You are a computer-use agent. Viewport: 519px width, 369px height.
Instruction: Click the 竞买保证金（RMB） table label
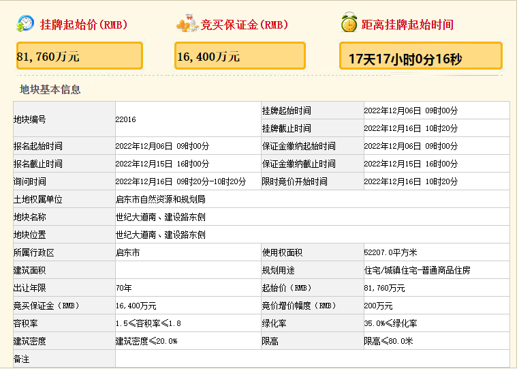pos(46,306)
